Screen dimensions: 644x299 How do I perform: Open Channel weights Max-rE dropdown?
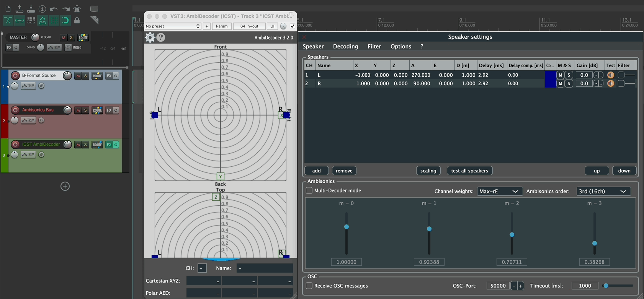point(499,191)
